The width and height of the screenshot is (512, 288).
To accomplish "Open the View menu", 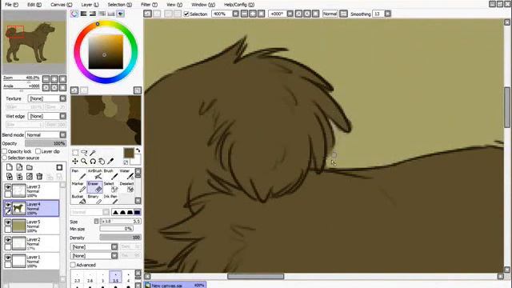I will (174, 5).
